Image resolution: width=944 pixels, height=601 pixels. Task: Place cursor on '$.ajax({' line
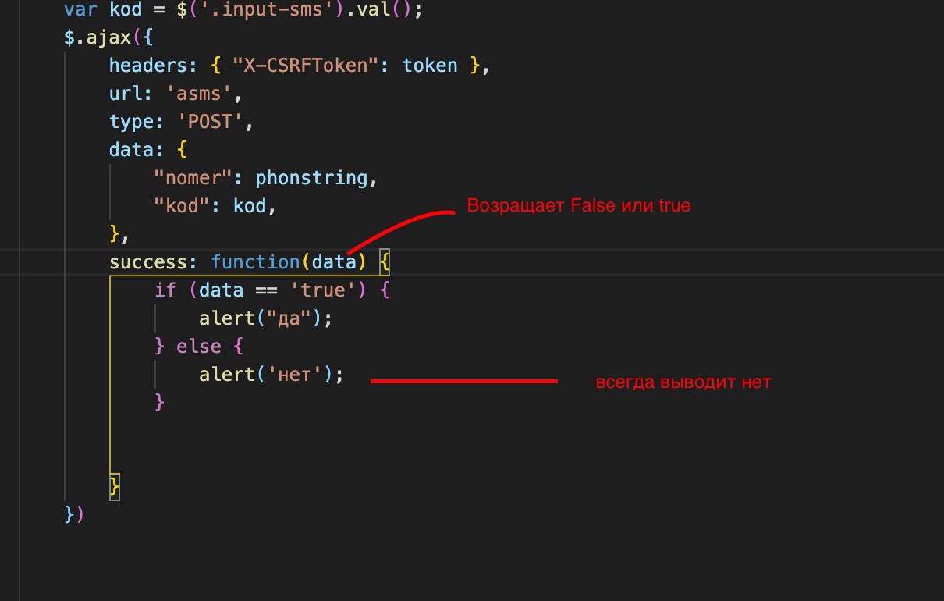coord(108,38)
